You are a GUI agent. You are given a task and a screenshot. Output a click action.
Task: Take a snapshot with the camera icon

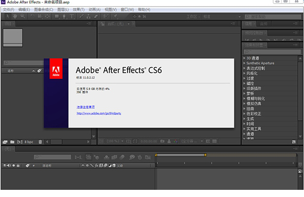(163, 141)
